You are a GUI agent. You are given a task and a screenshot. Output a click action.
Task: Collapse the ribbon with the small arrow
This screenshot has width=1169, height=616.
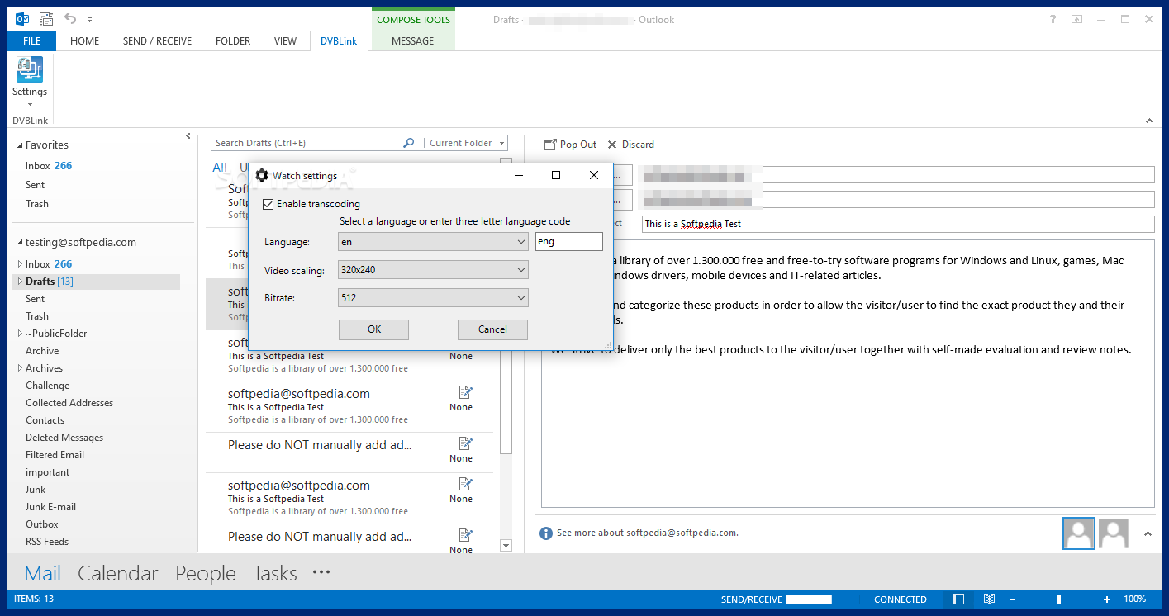pyautogui.click(x=1149, y=121)
